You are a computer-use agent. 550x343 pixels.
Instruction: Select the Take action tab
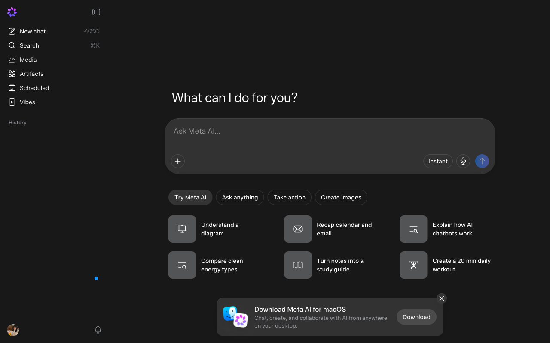click(x=290, y=197)
